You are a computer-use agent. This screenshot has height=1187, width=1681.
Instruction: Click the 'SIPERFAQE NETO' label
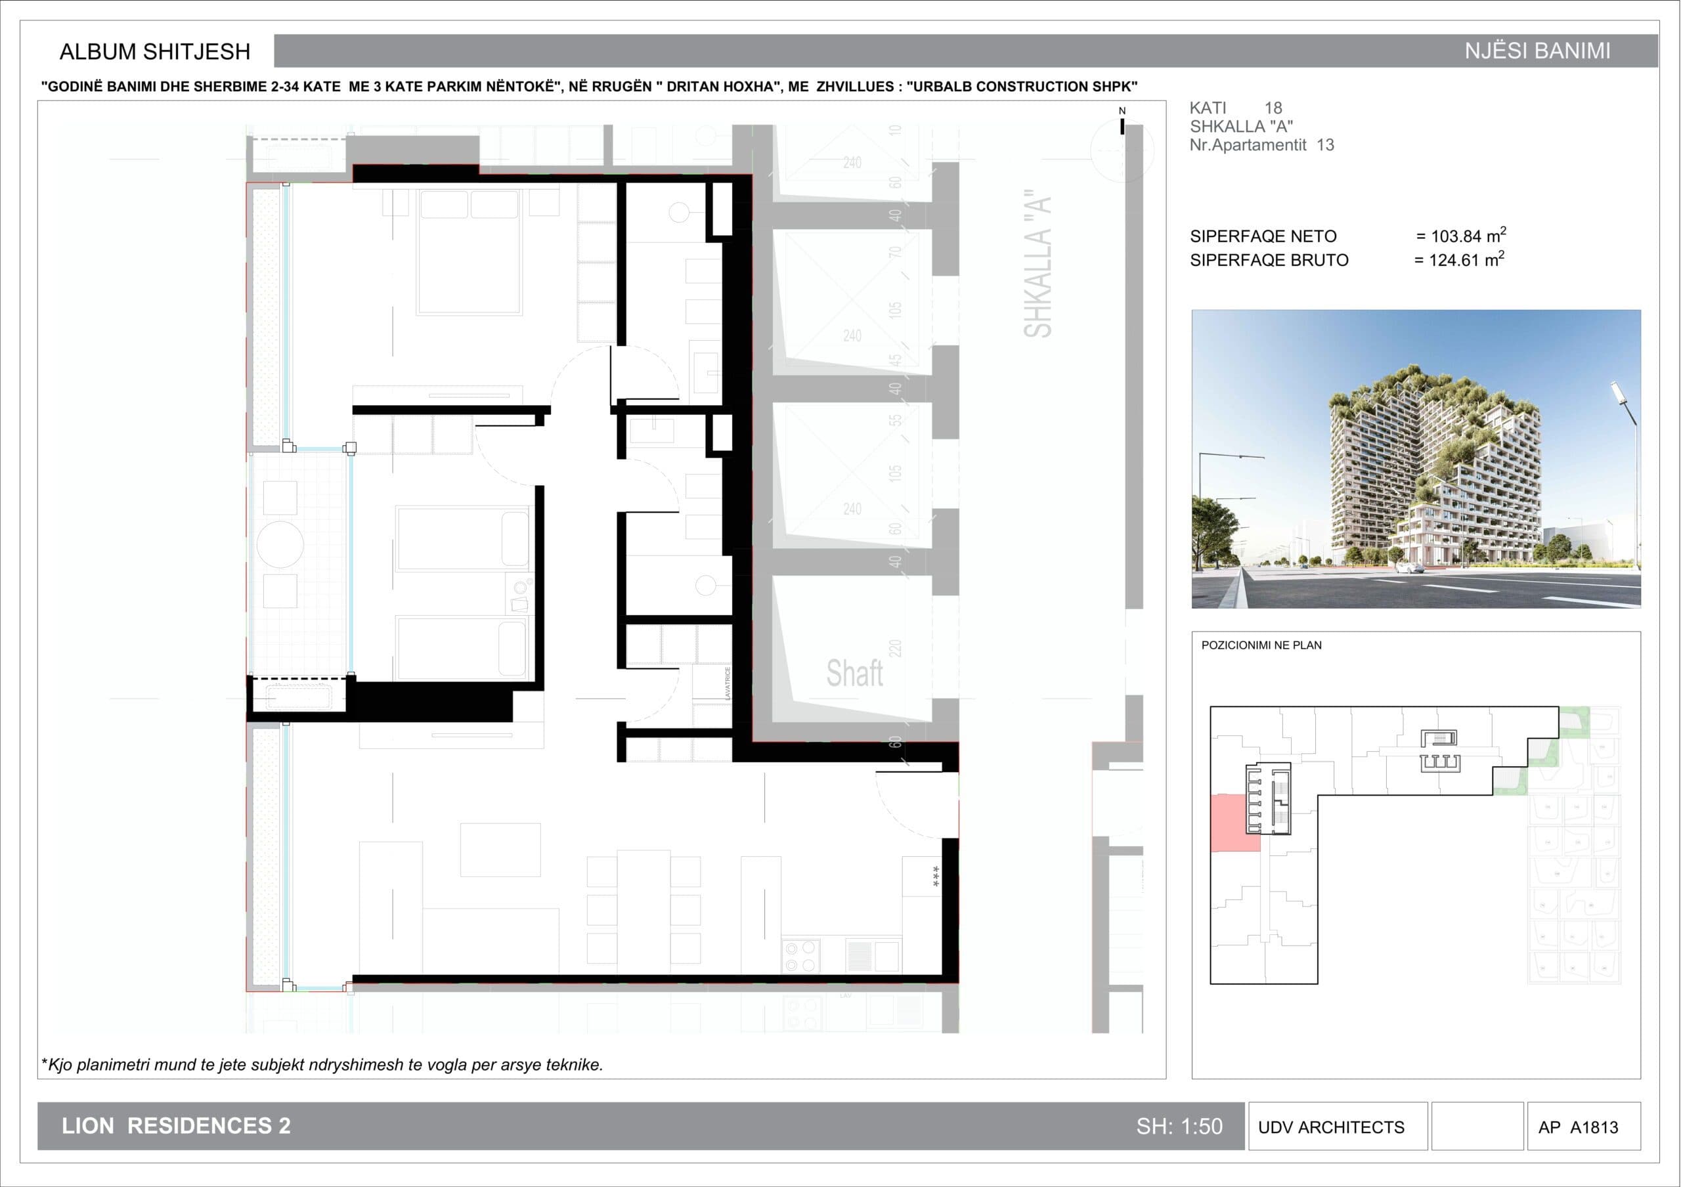click(x=1263, y=236)
